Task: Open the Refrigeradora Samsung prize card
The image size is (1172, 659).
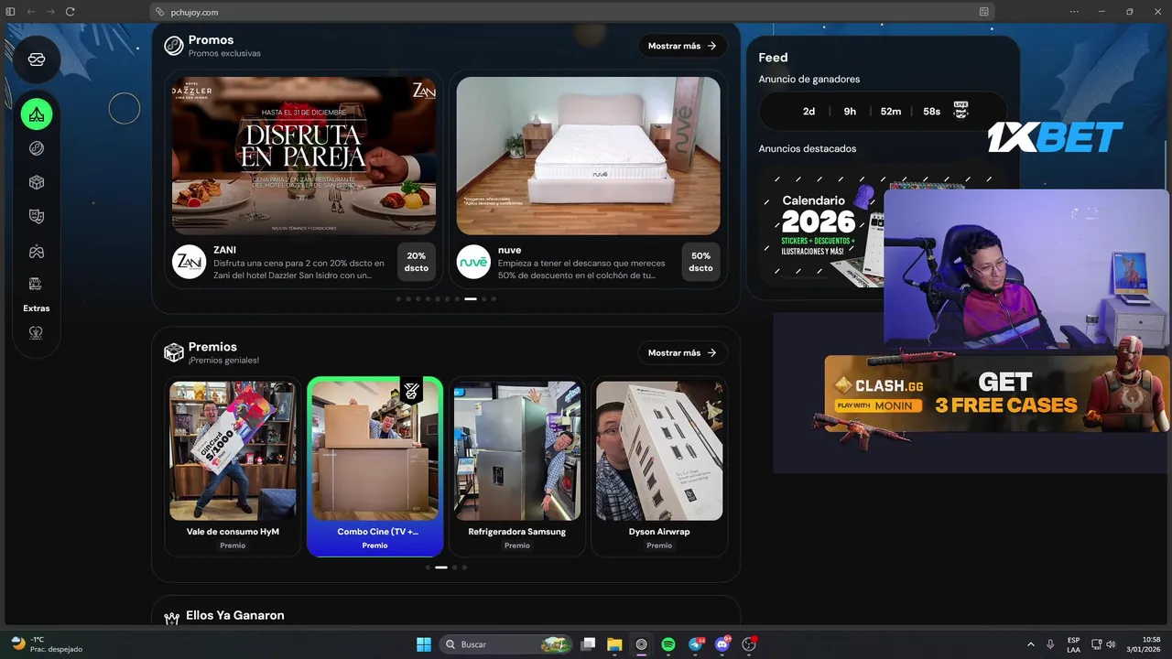Action: click(516, 467)
